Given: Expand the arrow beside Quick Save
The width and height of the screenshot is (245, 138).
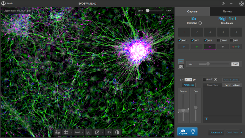Looking at the screenshot, I should pos(241,133).
